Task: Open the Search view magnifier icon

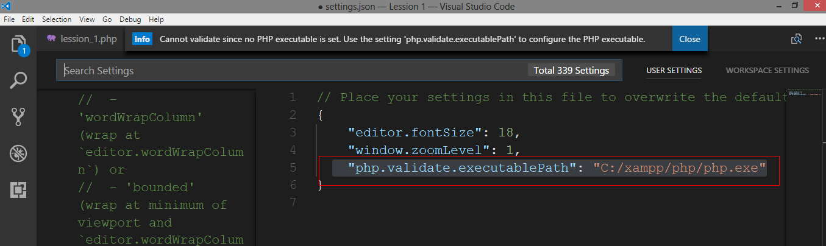Action: pyautogui.click(x=18, y=80)
